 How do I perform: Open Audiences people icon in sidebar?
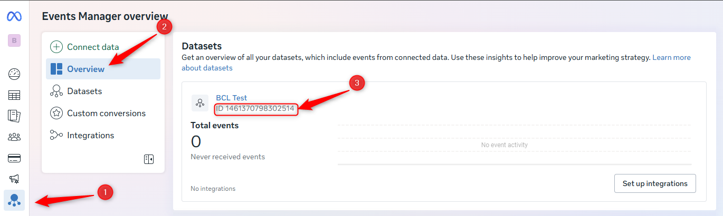14,137
